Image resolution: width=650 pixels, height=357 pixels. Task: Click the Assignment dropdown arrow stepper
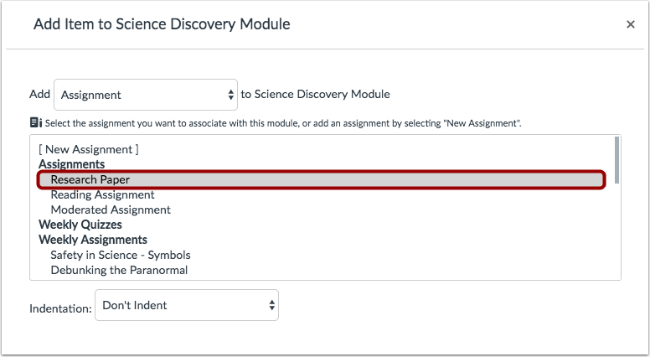231,95
